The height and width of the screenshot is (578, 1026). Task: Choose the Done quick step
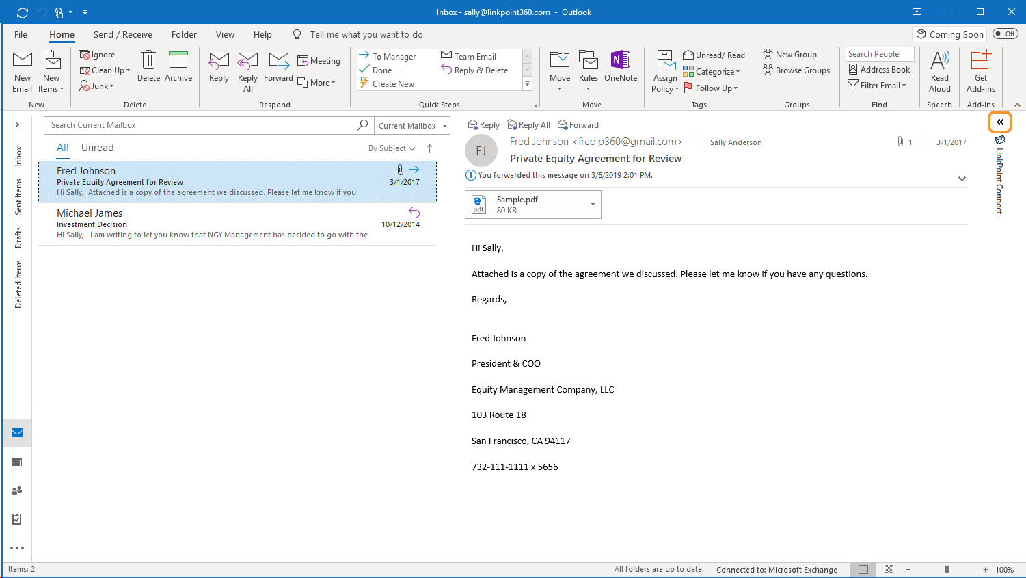pyautogui.click(x=376, y=70)
